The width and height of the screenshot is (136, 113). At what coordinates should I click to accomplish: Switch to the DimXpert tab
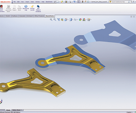coord(30,16)
